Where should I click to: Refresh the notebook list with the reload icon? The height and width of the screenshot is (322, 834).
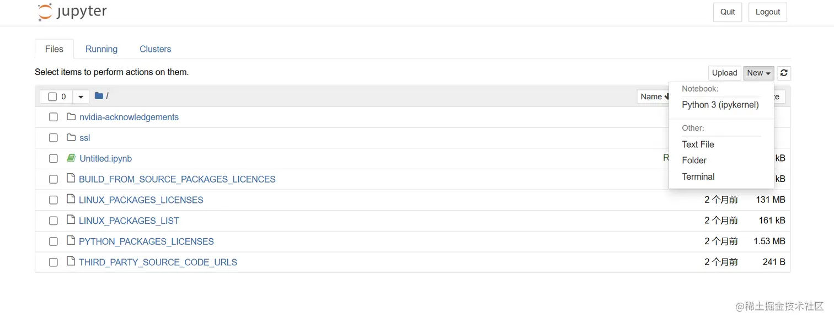(783, 73)
